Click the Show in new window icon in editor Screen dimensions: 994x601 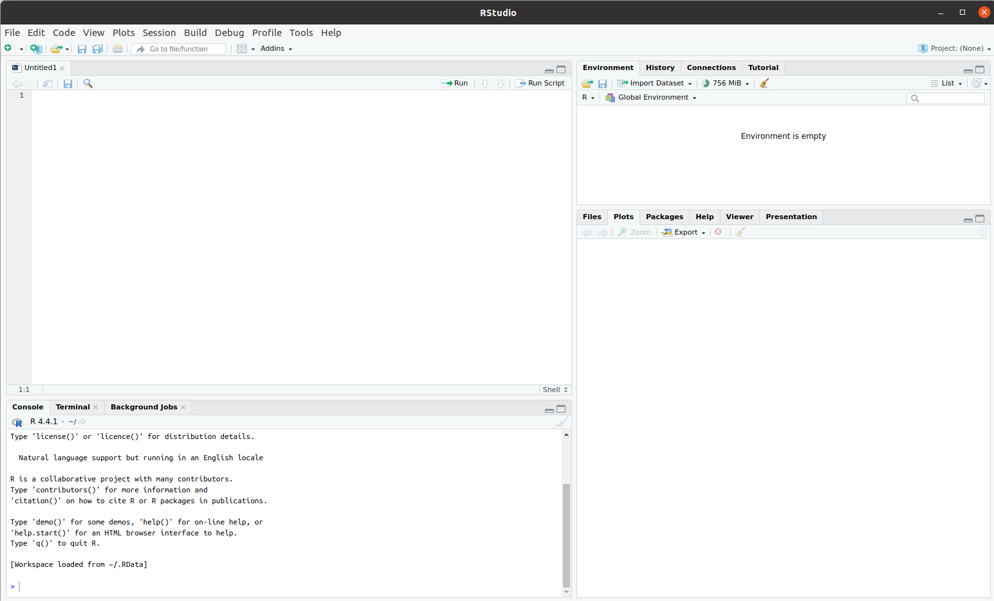point(48,84)
